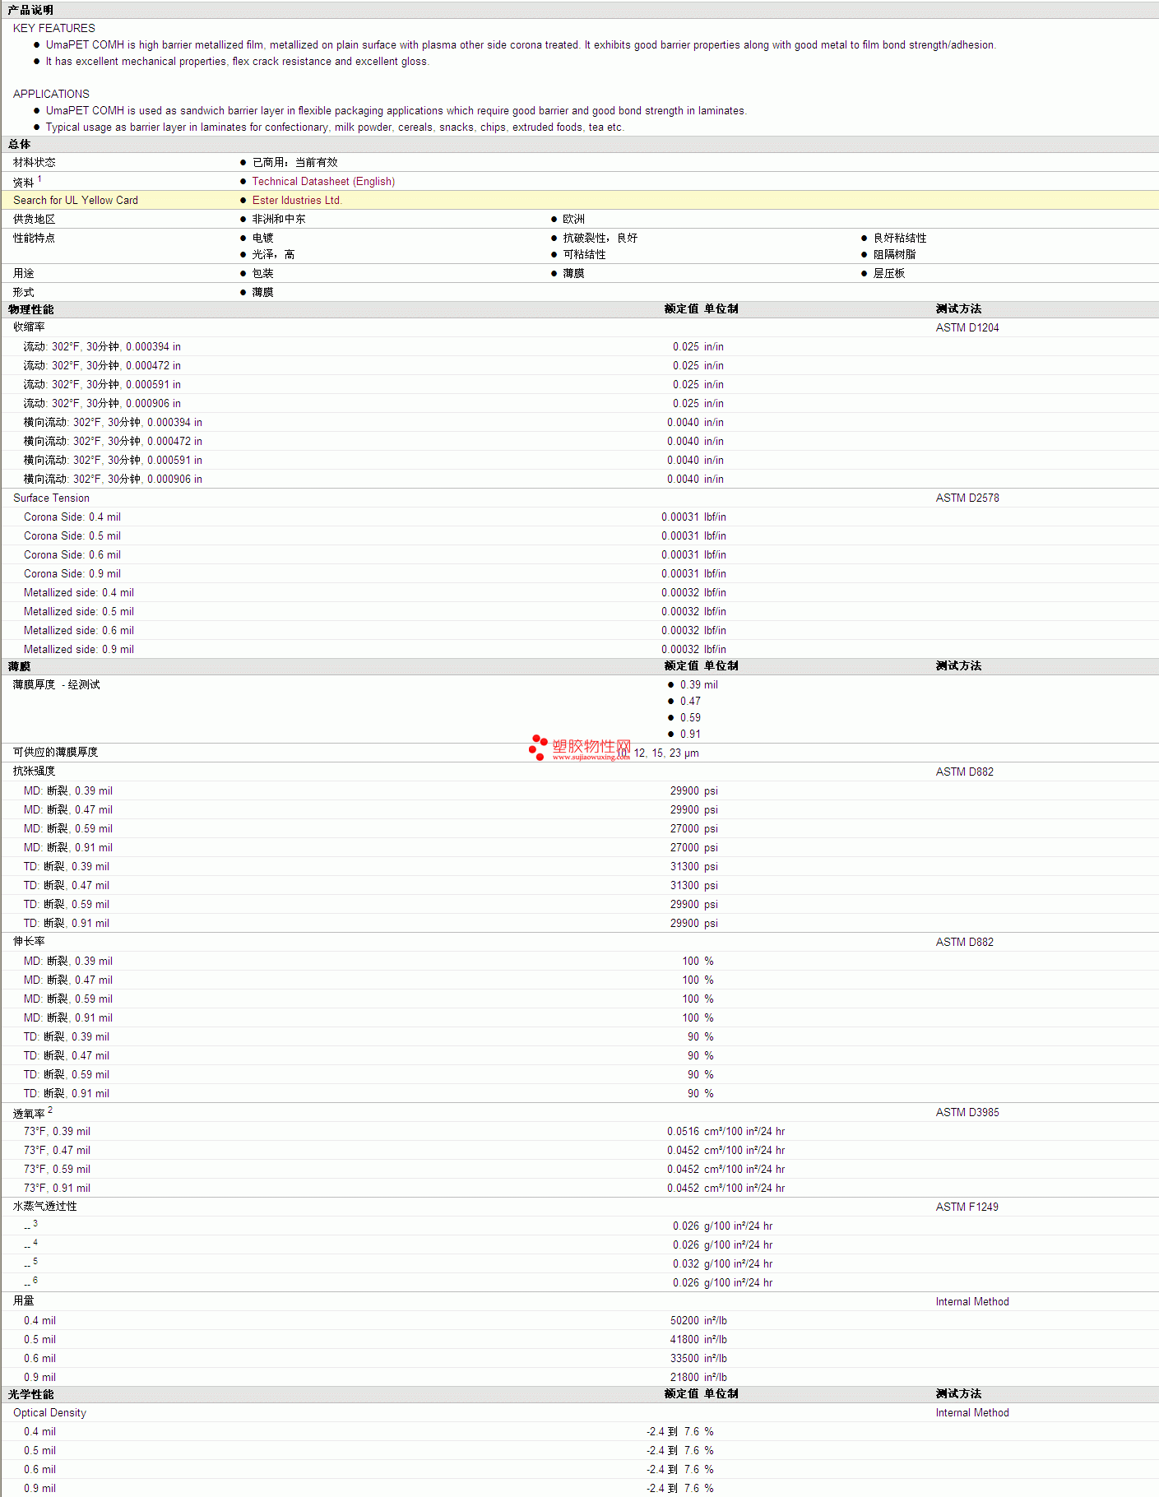Click the 已商用：当前有效 status value
The width and height of the screenshot is (1159, 1497).
click(295, 163)
